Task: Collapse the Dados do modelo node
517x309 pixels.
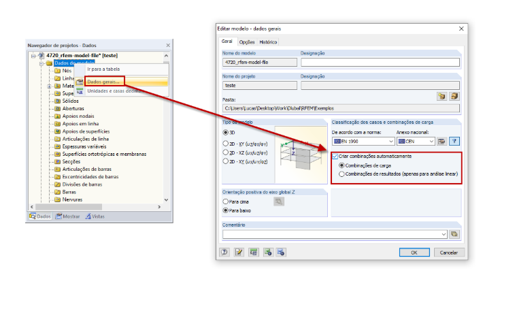Action: [x=41, y=63]
